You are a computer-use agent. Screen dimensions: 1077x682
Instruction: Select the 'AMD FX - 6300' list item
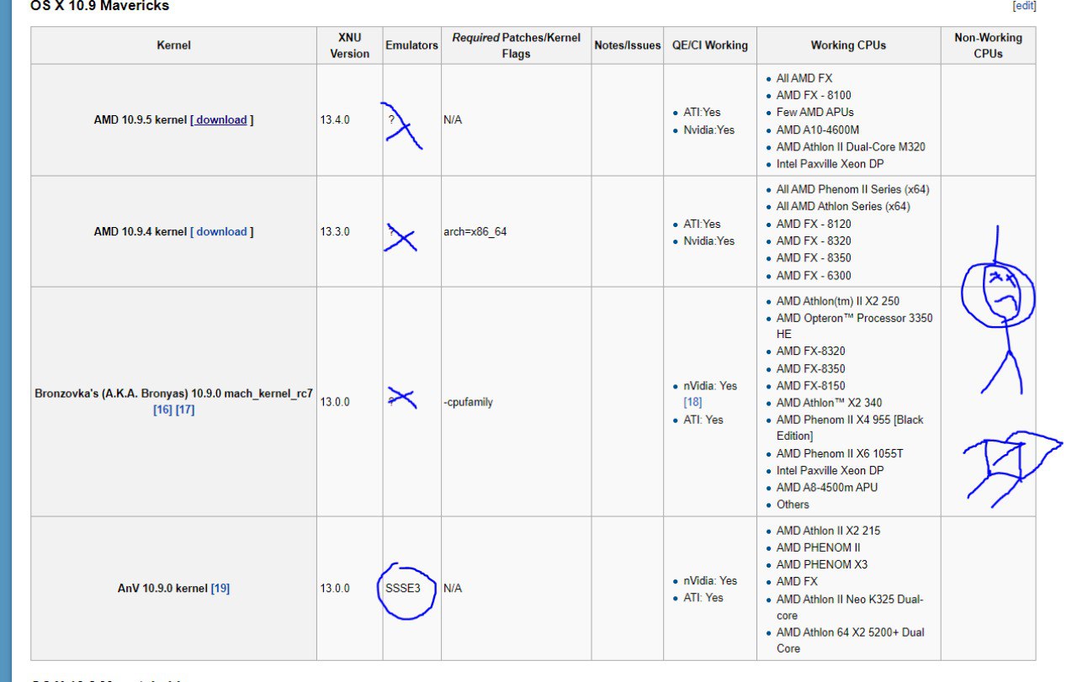[814, 275]
